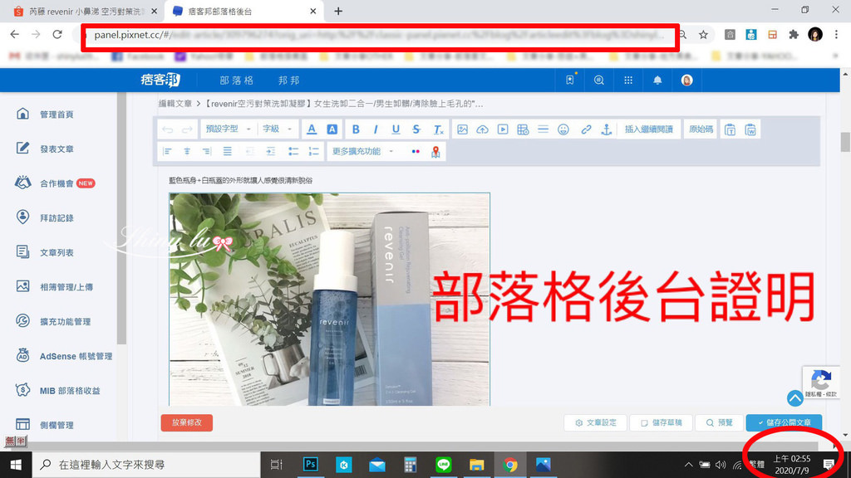Image resolution: width=851 pixels, height=478 pixels.
Task: Click the 預覽 preview button
Action: (719, 422)
